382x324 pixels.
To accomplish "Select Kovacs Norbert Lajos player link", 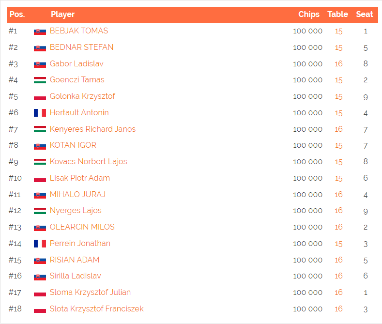I will [89, 161].
